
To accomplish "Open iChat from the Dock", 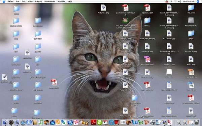I will pyautogui.click(x=29, y=122).
